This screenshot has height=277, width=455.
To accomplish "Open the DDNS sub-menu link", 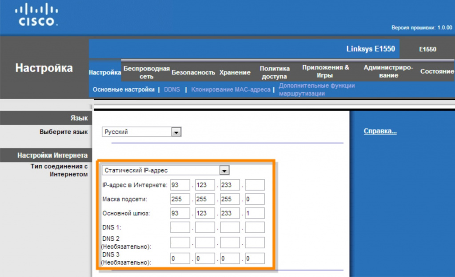I will [172, 90].
